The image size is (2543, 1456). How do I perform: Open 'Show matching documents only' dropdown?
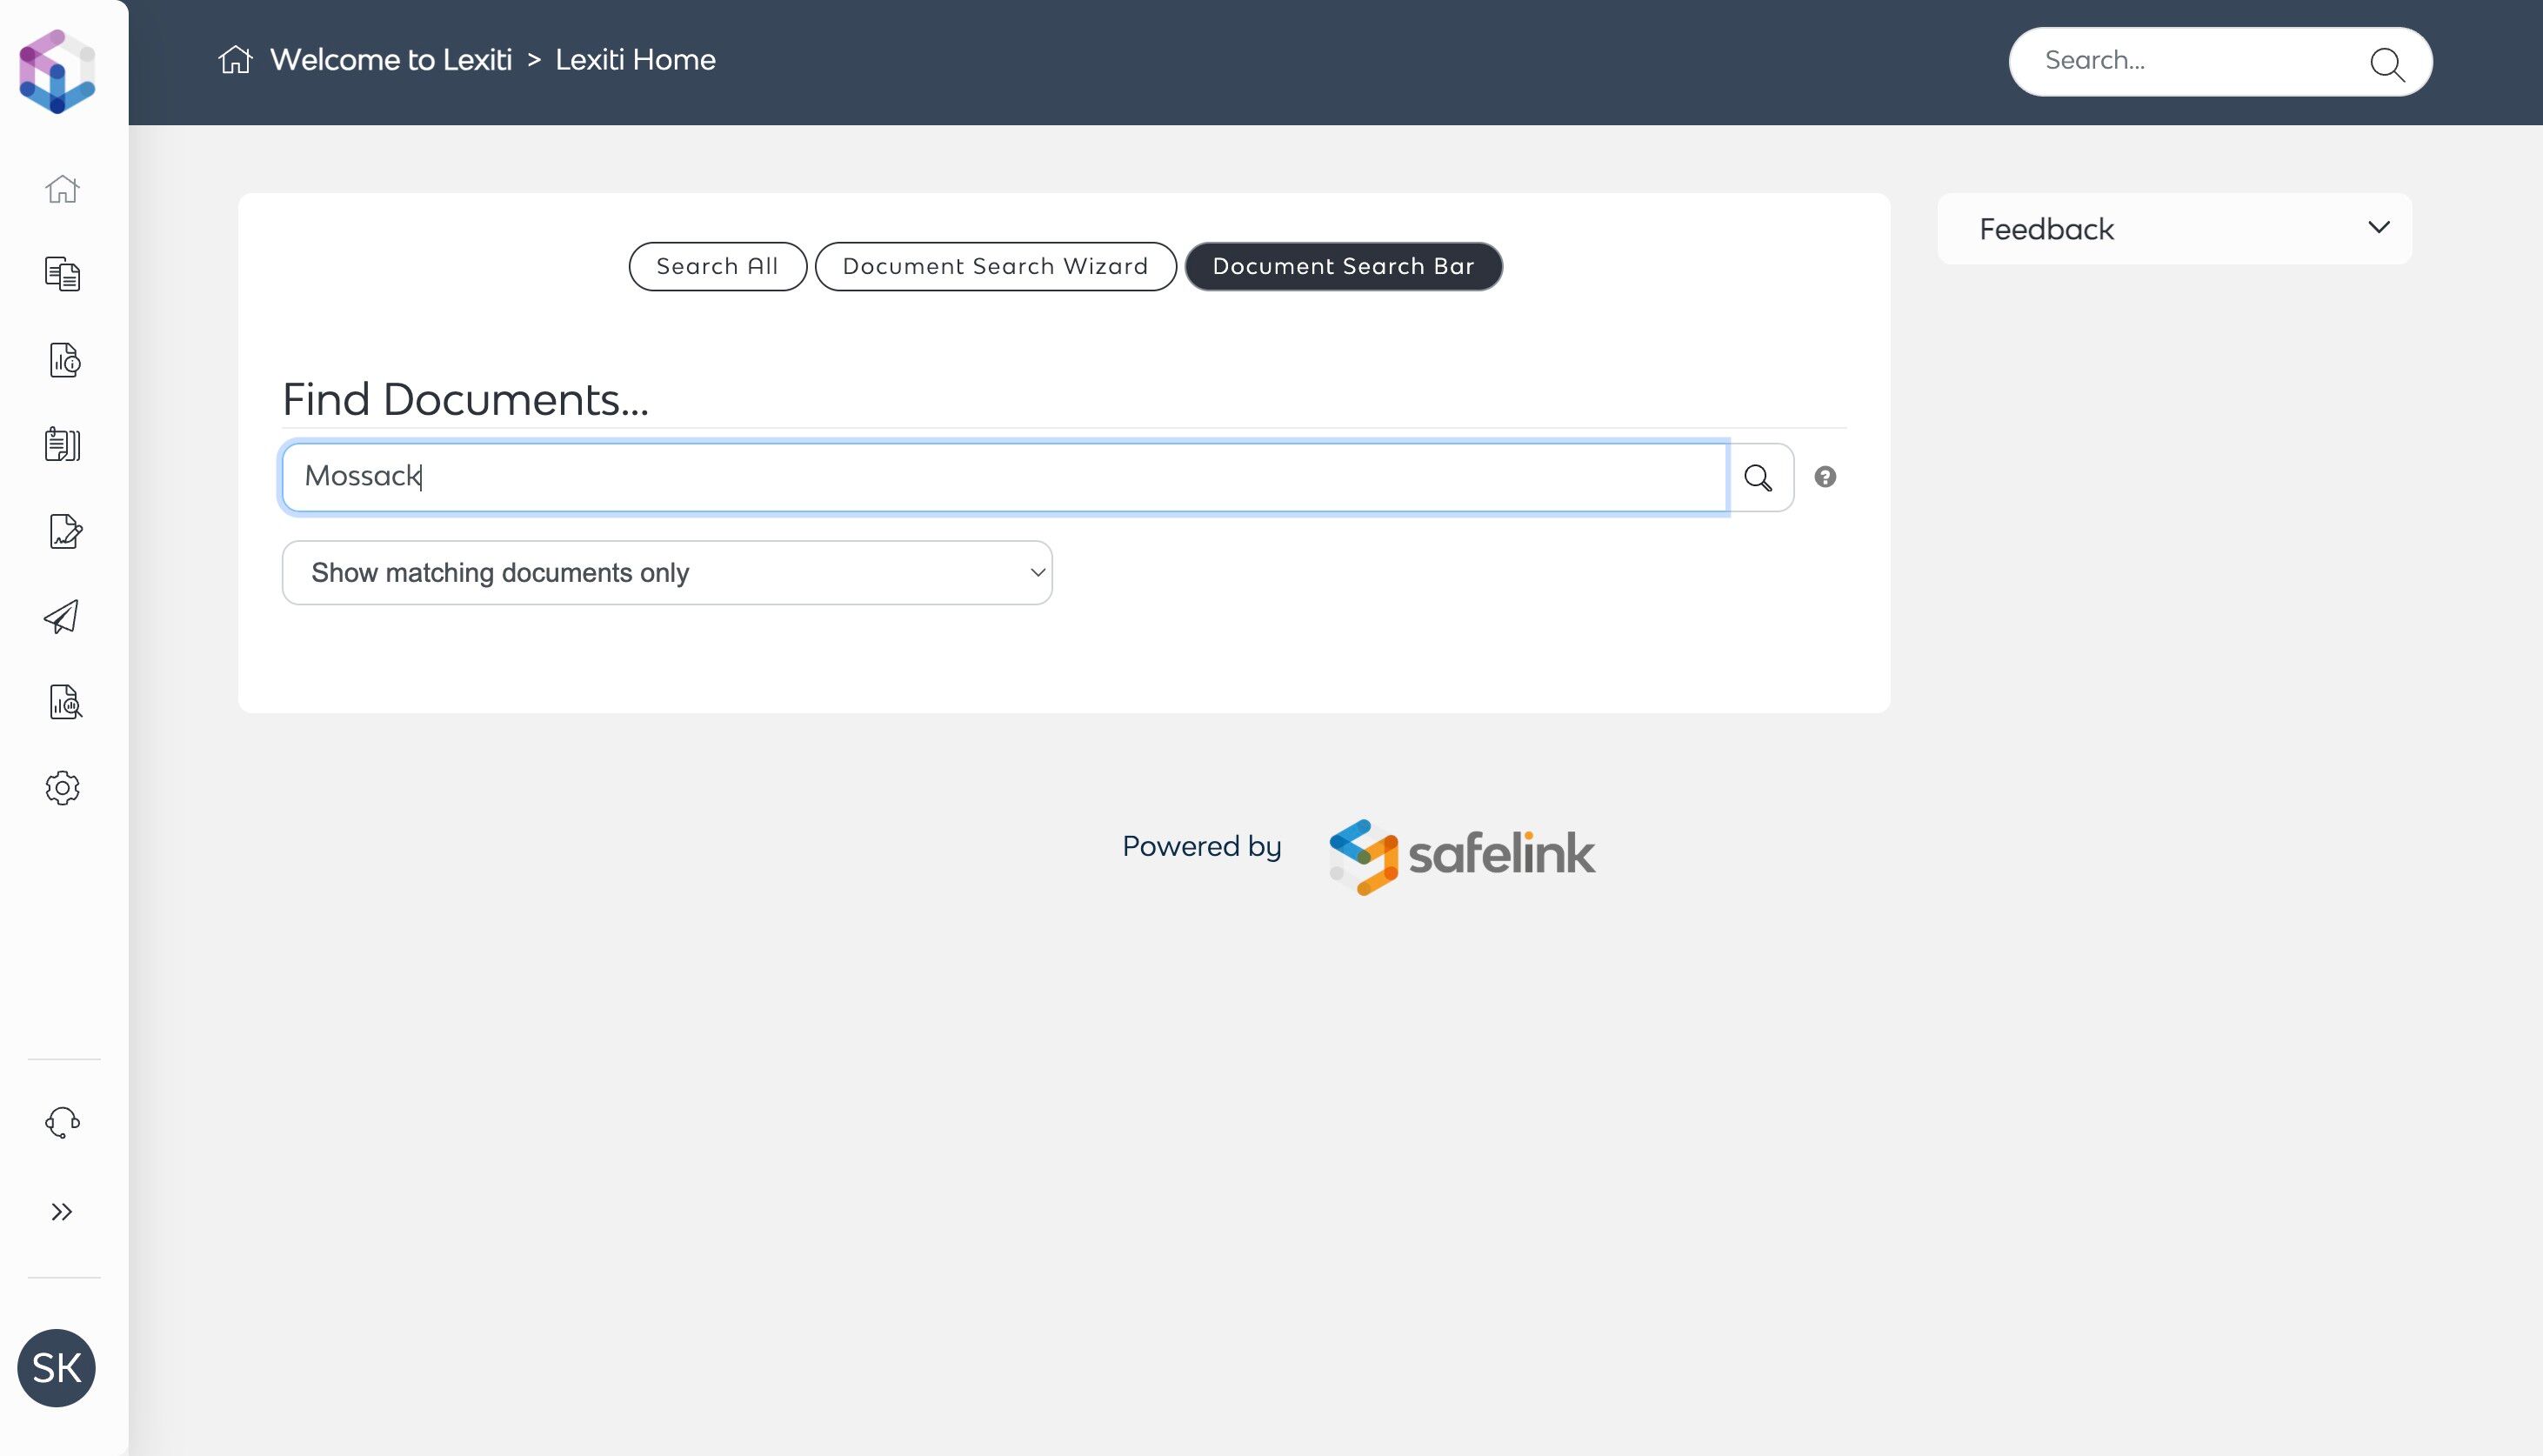[x=667, y=573]
